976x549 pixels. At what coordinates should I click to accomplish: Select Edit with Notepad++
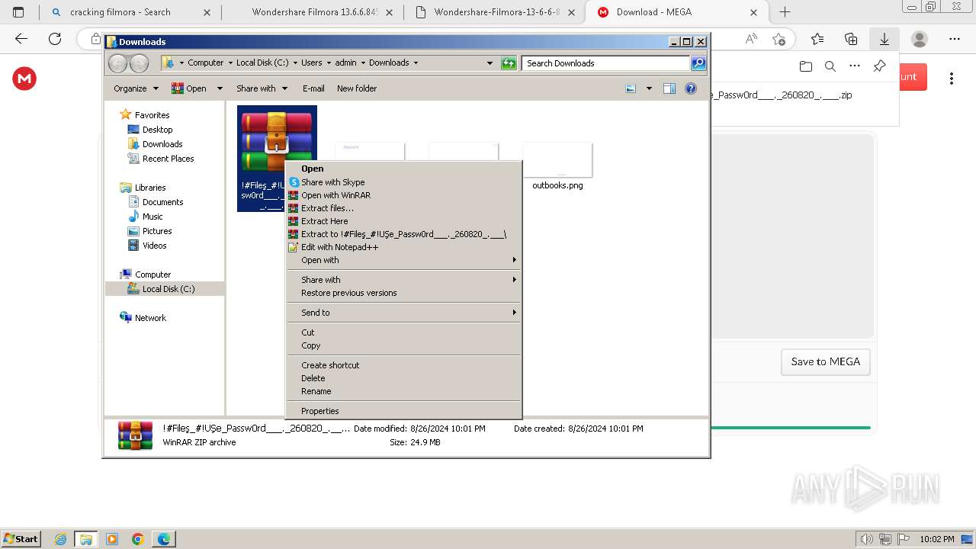coord(339,247)
